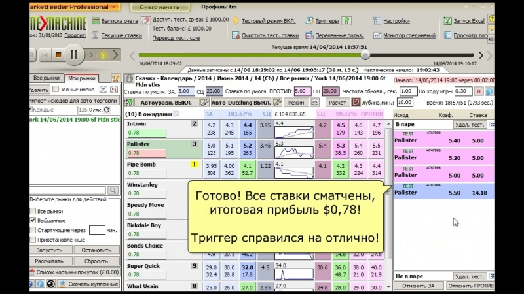Enable the Полные имена checkbox
Viewport: 524px width, 294px height.
[56, 89]
